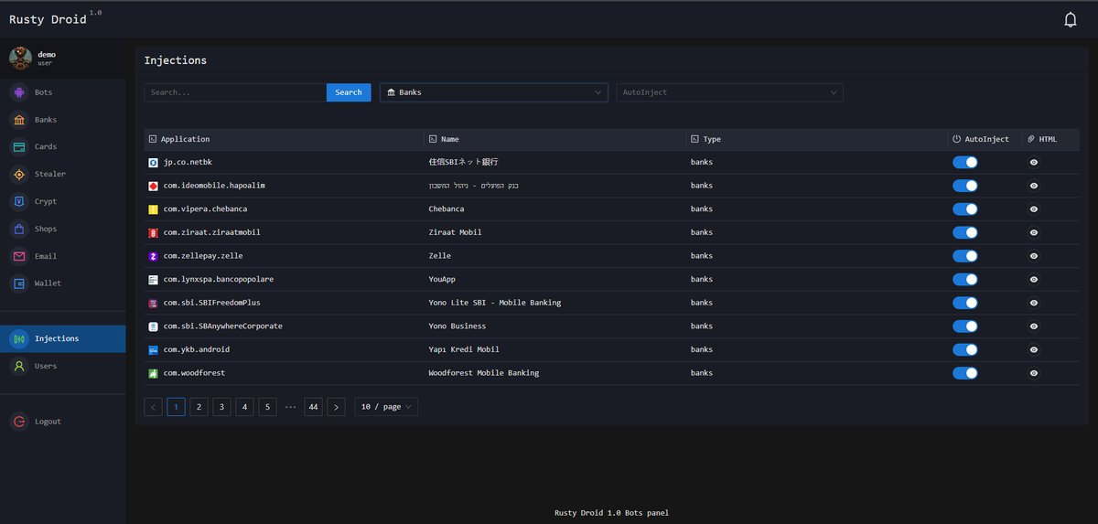Viewport: 1098px width, 524px height.
Task: Toggle AutoInject for com.lynxspa.bancopopolare
Action: click(x=965, y=279)
